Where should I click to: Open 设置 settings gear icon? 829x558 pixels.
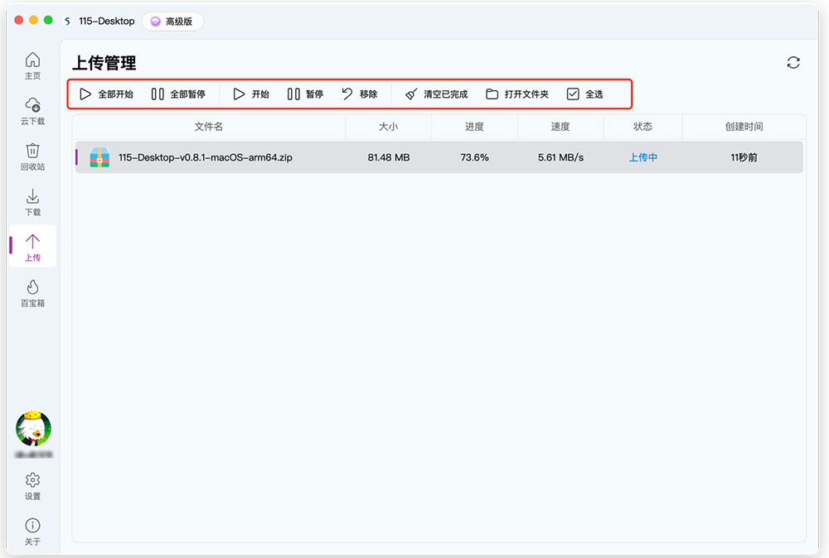coord(32,486)
